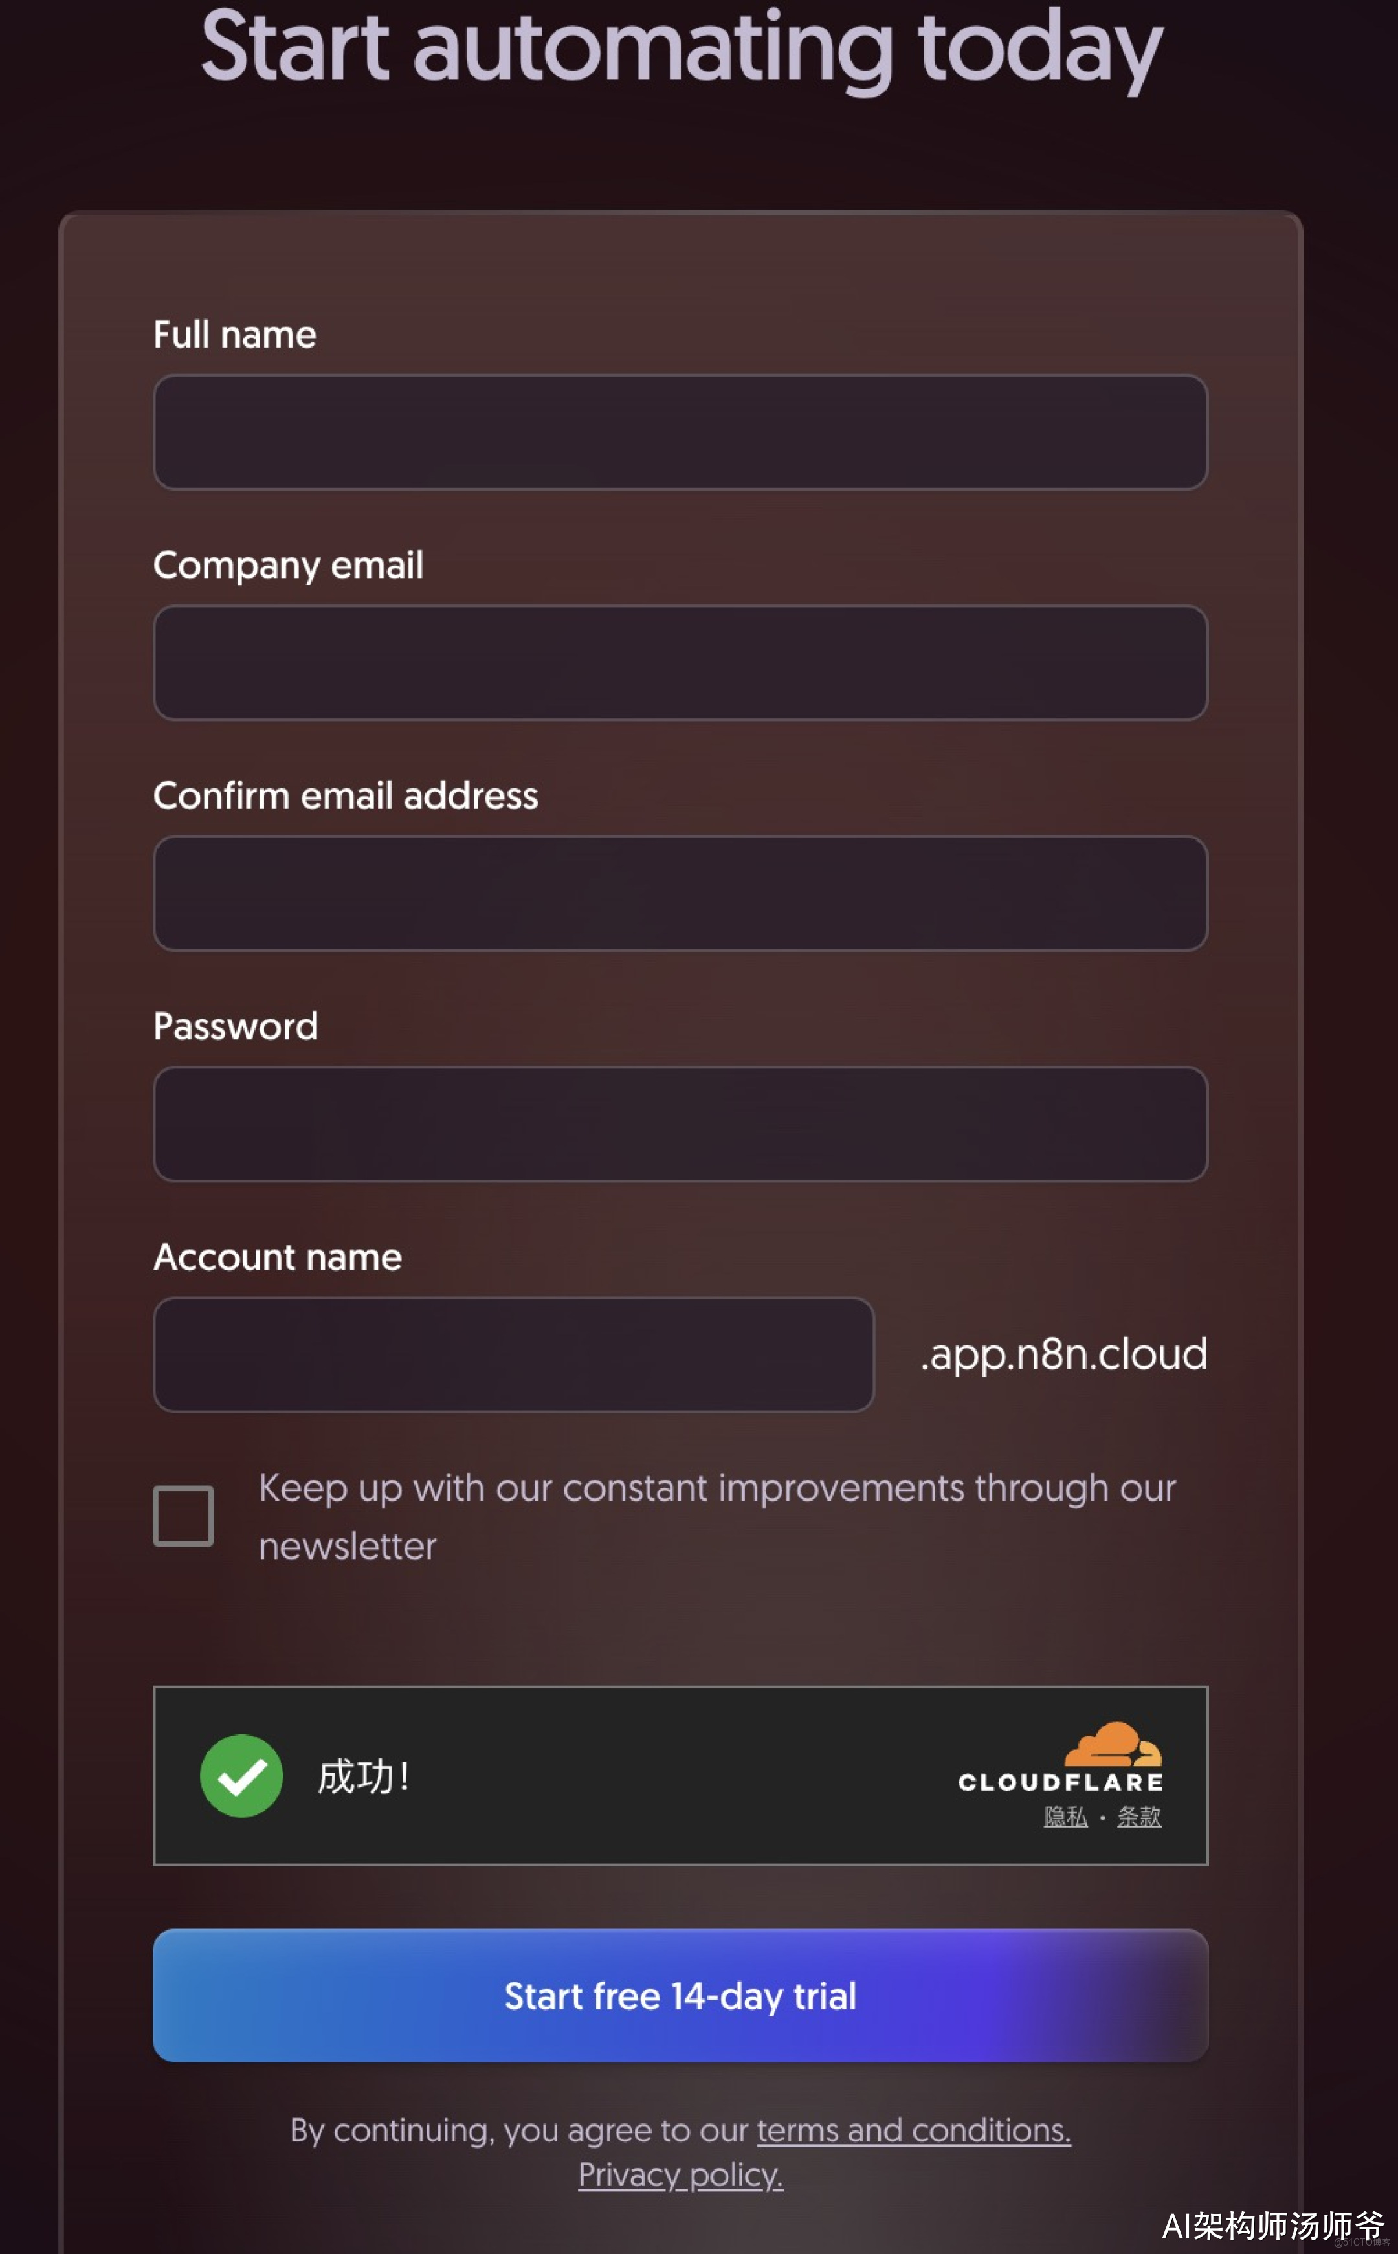
Task: Click the Full name field label
Action: coord(235,334)
